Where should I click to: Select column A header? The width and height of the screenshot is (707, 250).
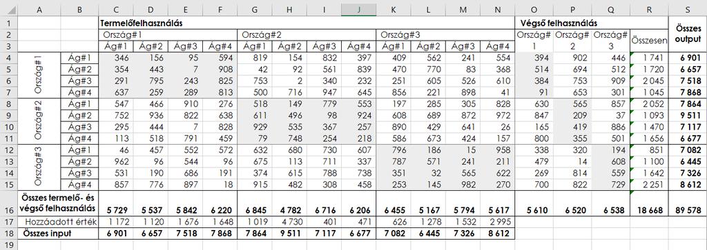click(x=39, y=8)
